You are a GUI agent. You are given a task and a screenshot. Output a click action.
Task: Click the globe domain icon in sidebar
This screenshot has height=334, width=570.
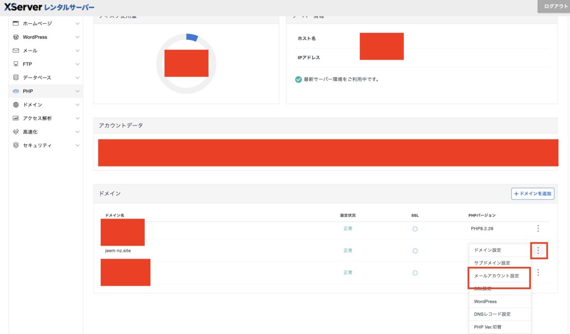[x=16, y=105]
